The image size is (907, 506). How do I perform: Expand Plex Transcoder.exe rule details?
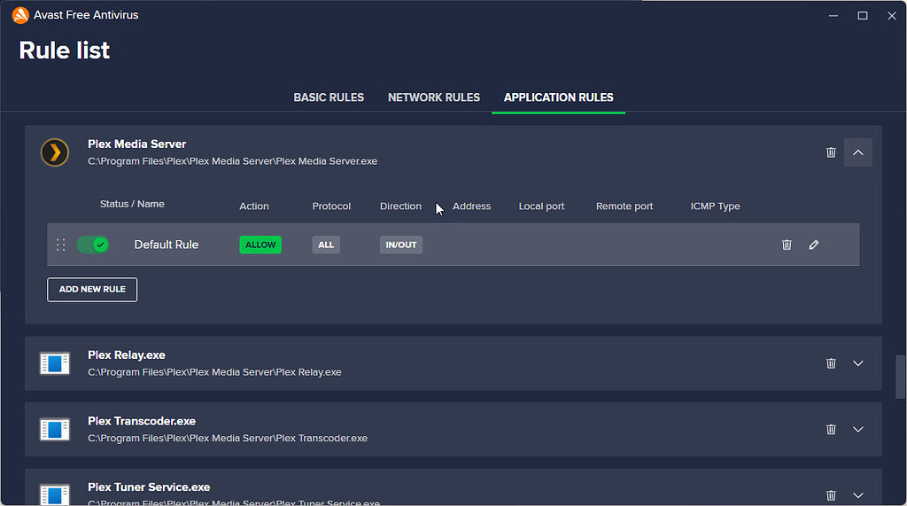point(857,429)
